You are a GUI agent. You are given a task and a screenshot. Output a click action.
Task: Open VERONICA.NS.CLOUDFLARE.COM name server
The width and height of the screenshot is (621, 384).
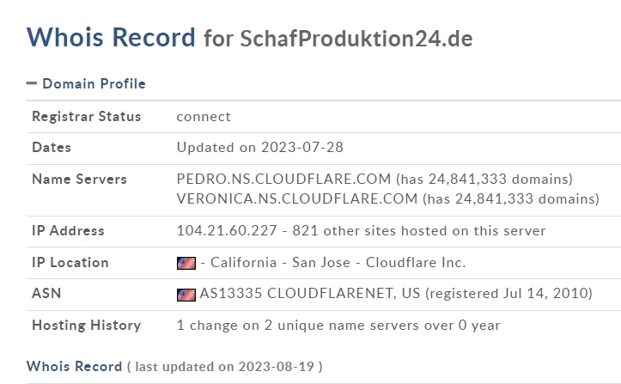(x=296, y=199)
